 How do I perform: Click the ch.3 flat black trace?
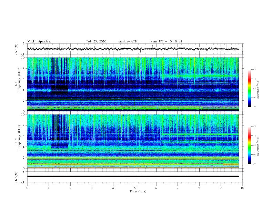point(133,177)
